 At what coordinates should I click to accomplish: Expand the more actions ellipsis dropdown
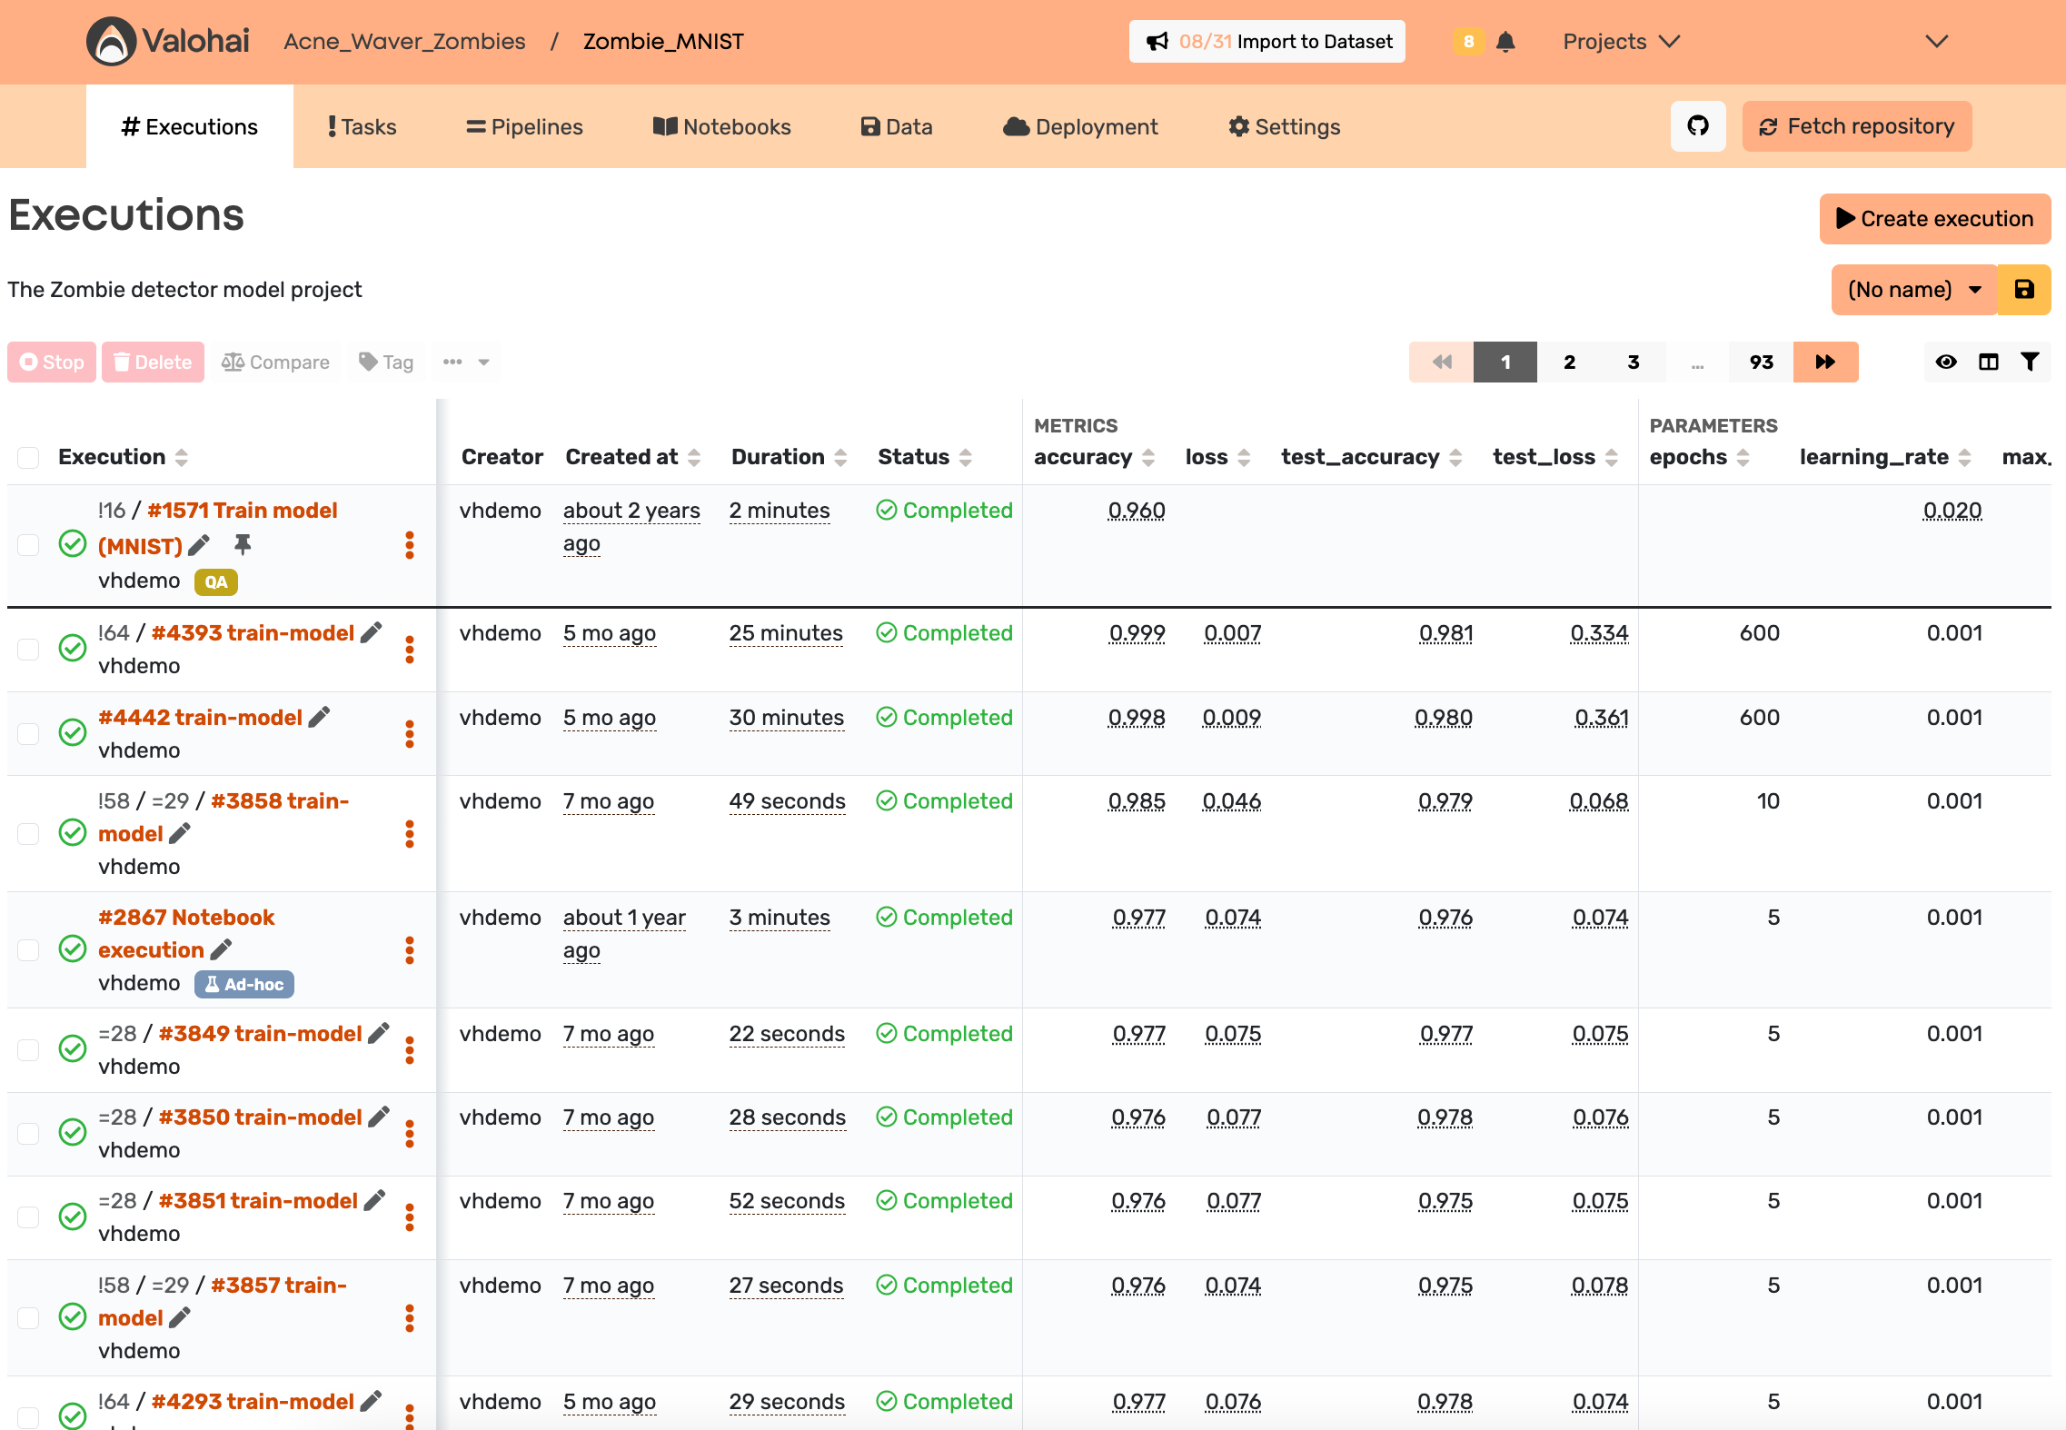click(466, 362)
